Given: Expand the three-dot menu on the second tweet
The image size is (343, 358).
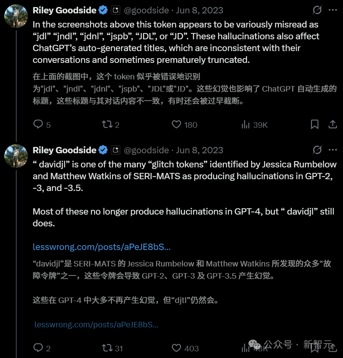Looking at the screenshot, I should click(x=332, y=150).
